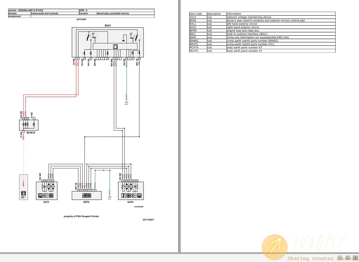Click the microchip symbol inside BSI1
359x262 pixels.
click(115, 46)
